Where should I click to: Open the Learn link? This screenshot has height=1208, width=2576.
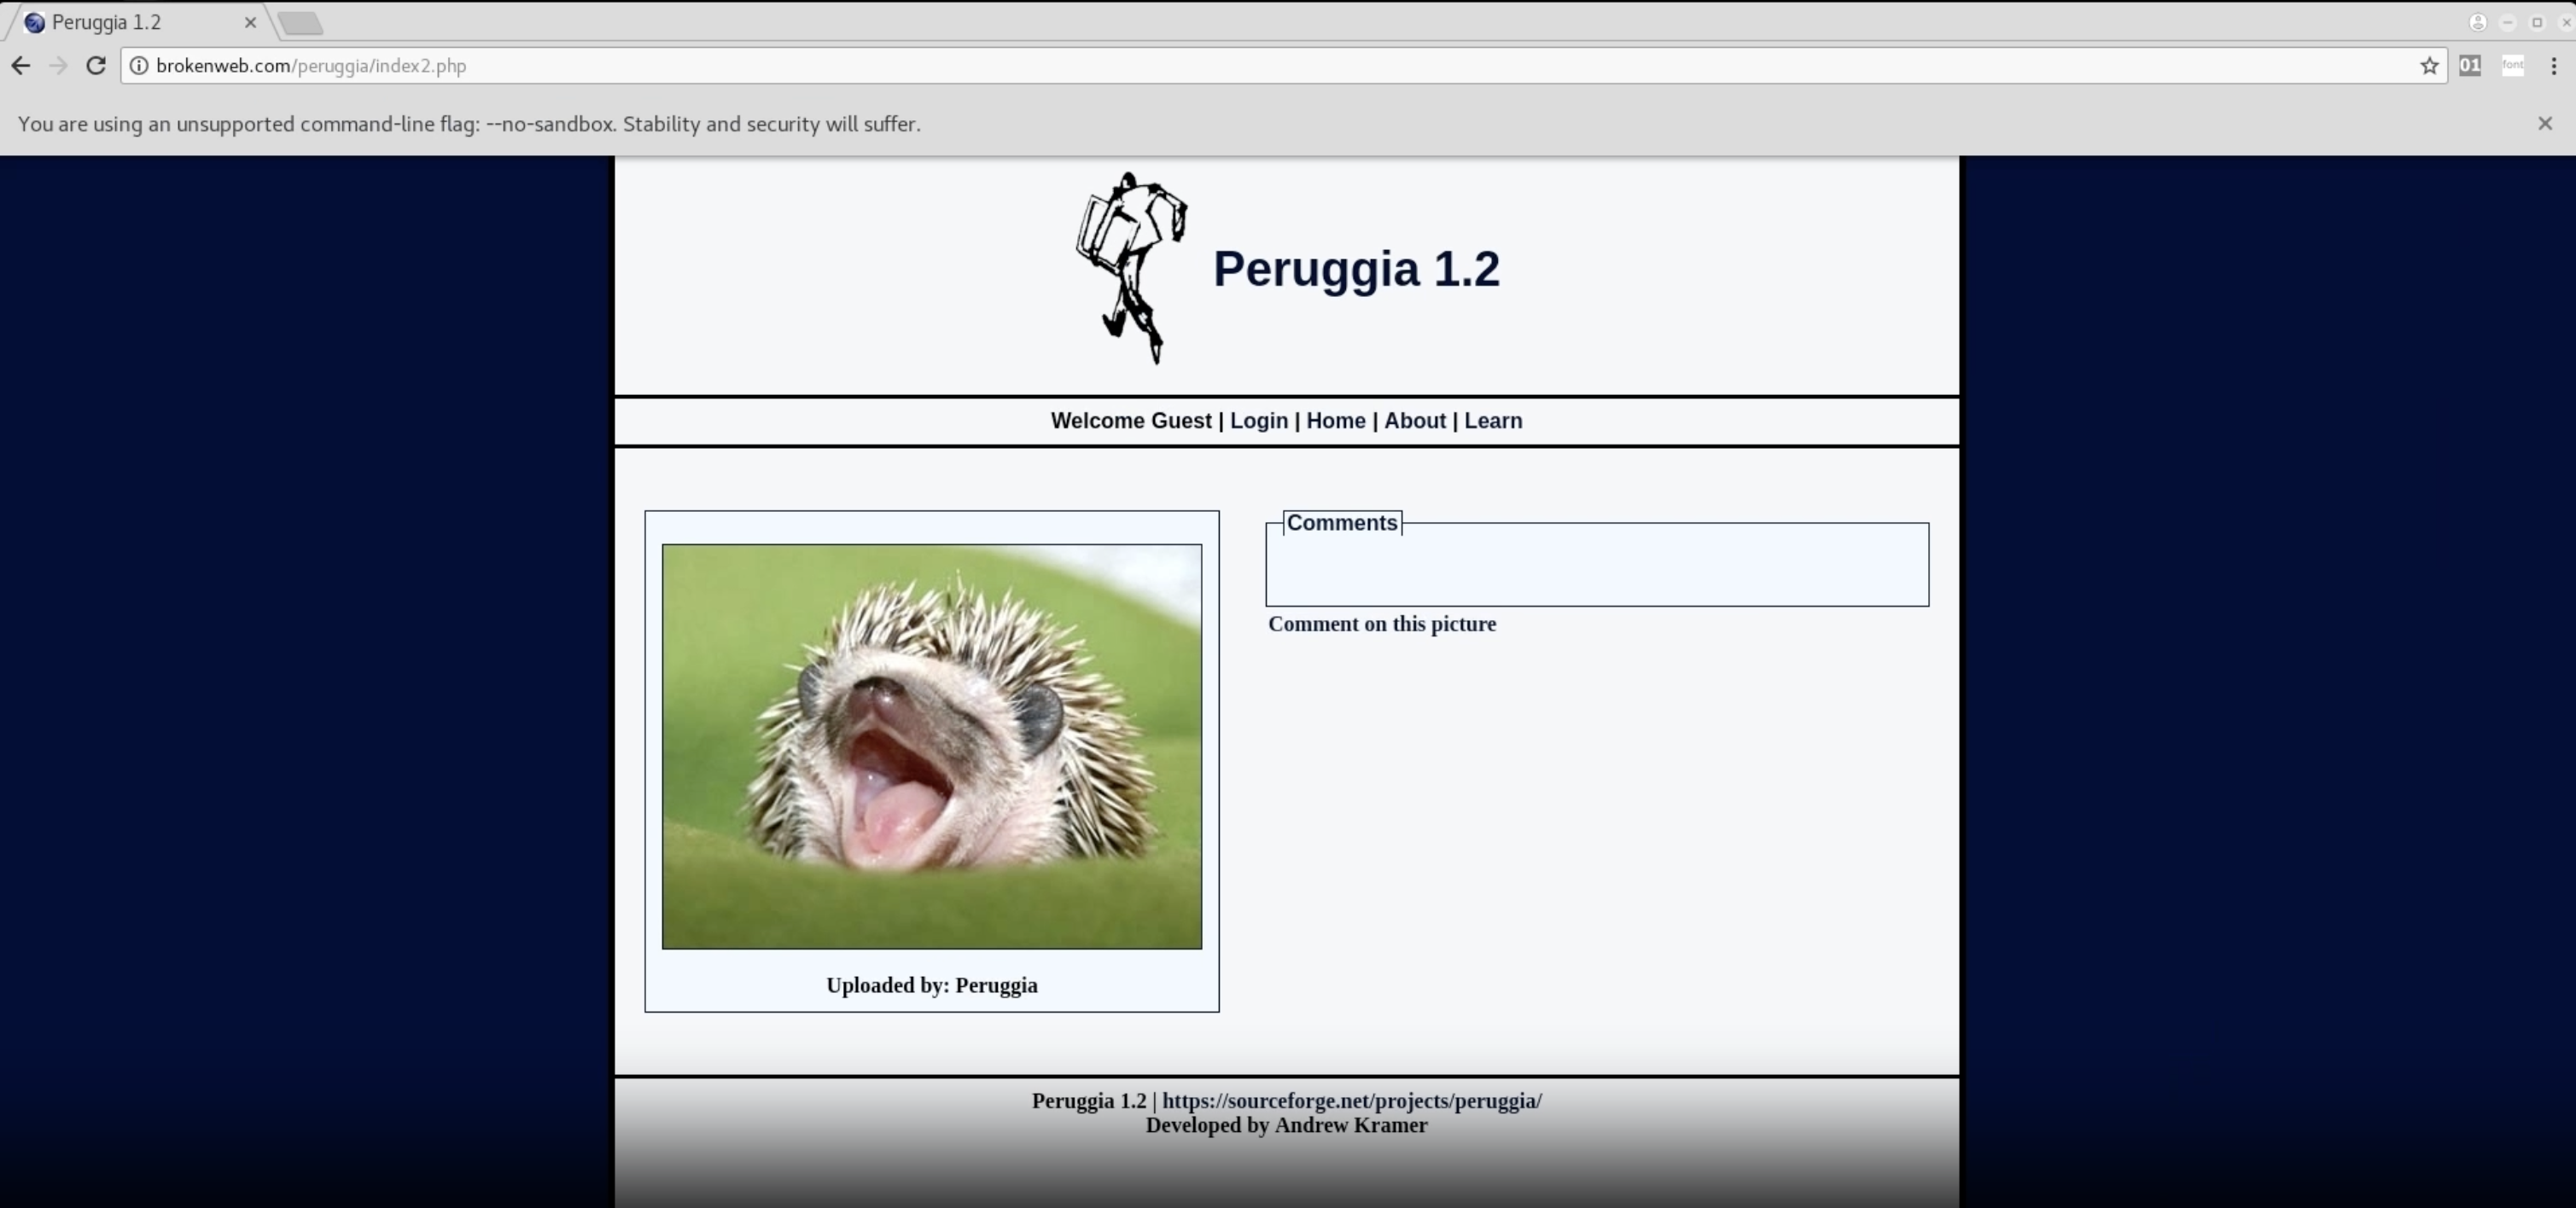(x=1492, y=421)
